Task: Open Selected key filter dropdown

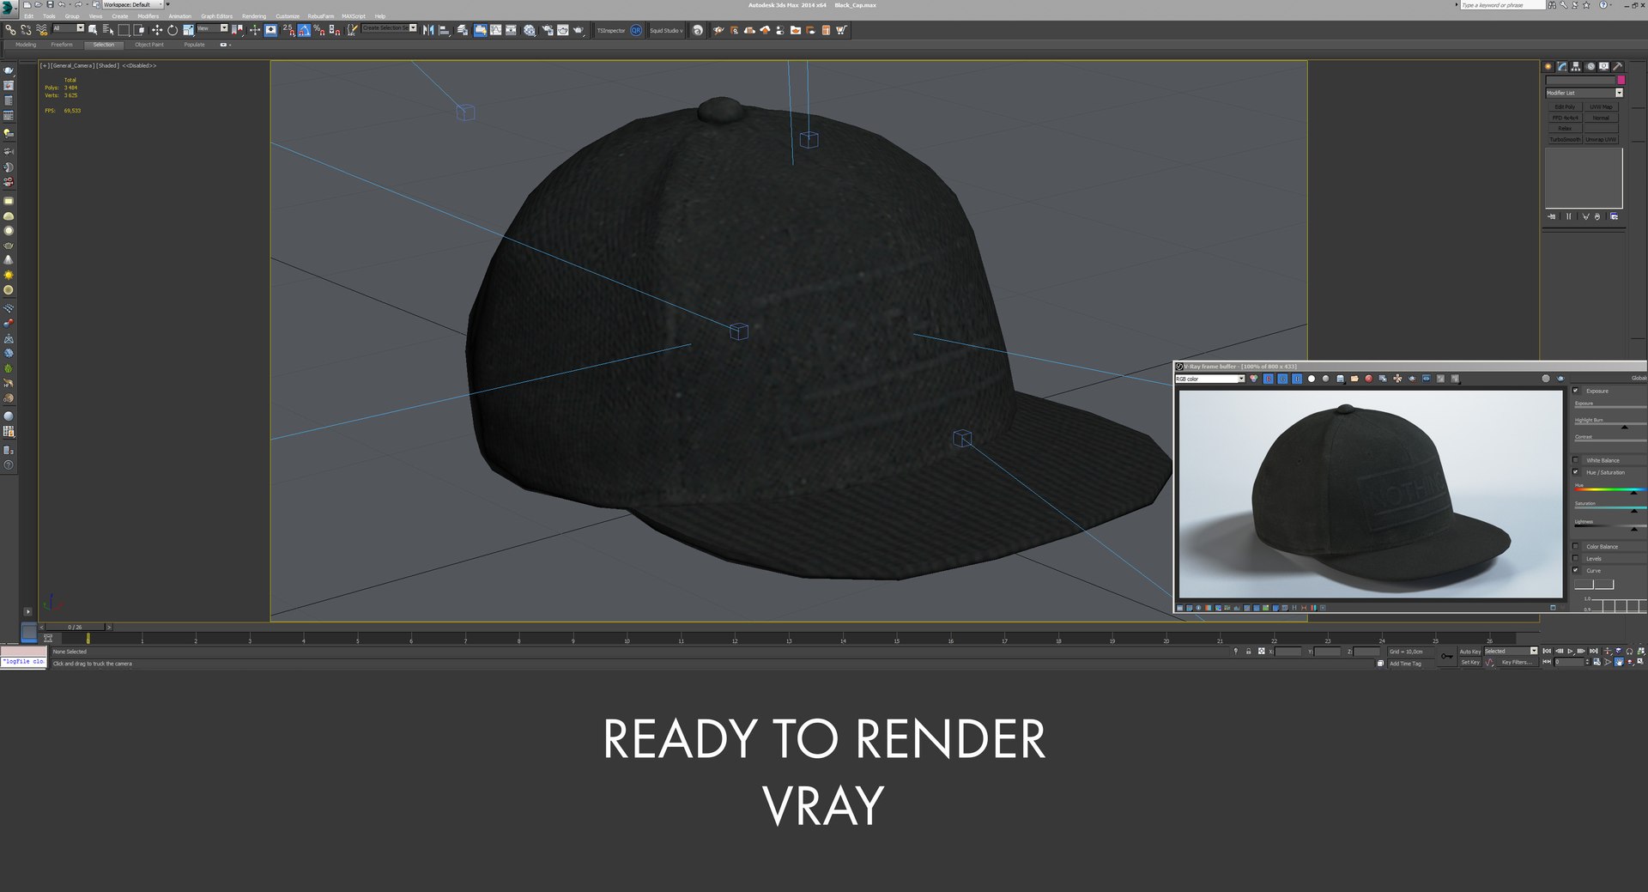Action: click(x=1512, y=652)
